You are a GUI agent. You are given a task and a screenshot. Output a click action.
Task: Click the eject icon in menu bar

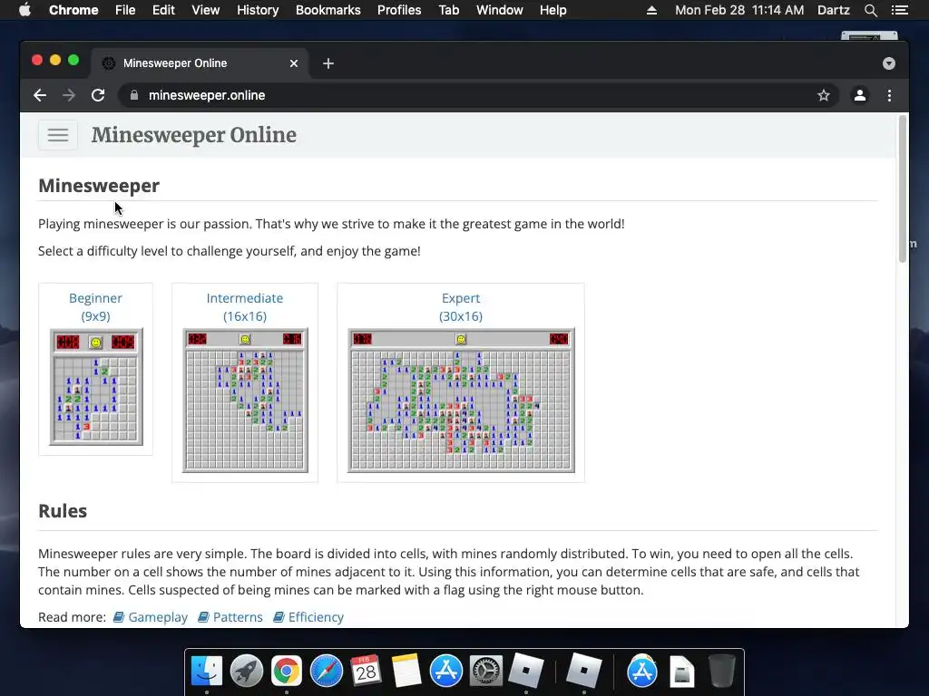[651, 10]
